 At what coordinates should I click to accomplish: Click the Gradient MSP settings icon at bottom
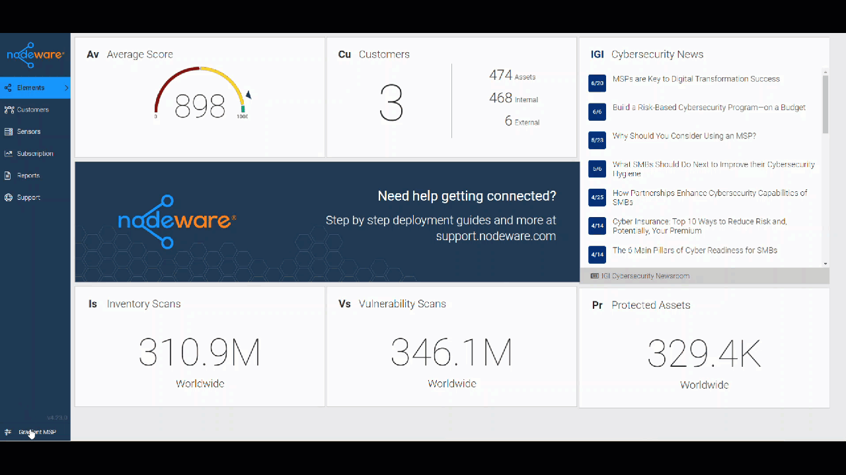(7, 432)
